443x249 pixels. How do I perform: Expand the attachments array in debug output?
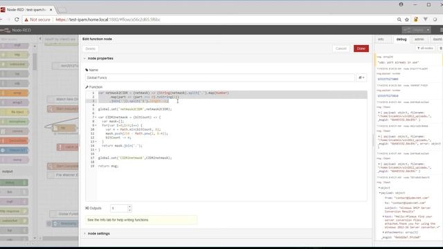click(383, 232)
